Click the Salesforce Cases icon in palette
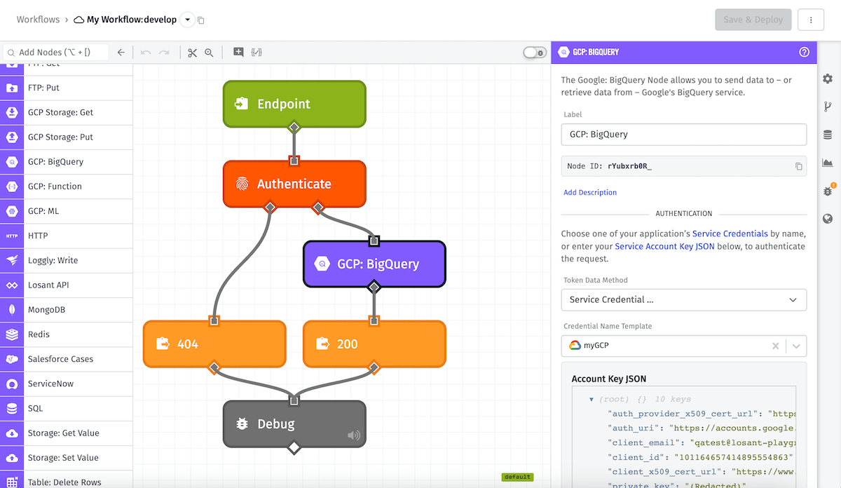 [12, 359]
